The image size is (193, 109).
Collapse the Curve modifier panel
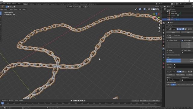(167, 71)
